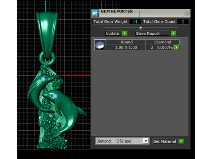213x159 pixels.
Task: Close the Gem Reporter panel
Action: 187,13
